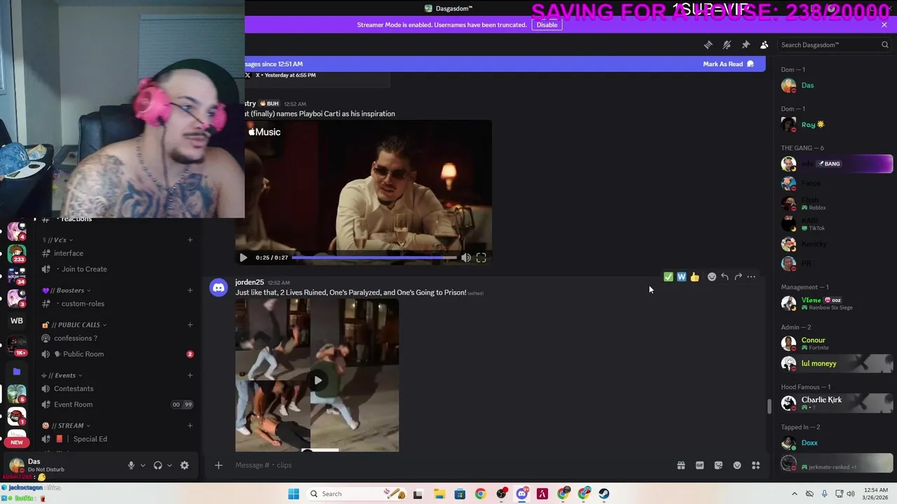Collapse the PUBLIC CALLS category
This screenshot has width=897, height=504.
point(74,325)
